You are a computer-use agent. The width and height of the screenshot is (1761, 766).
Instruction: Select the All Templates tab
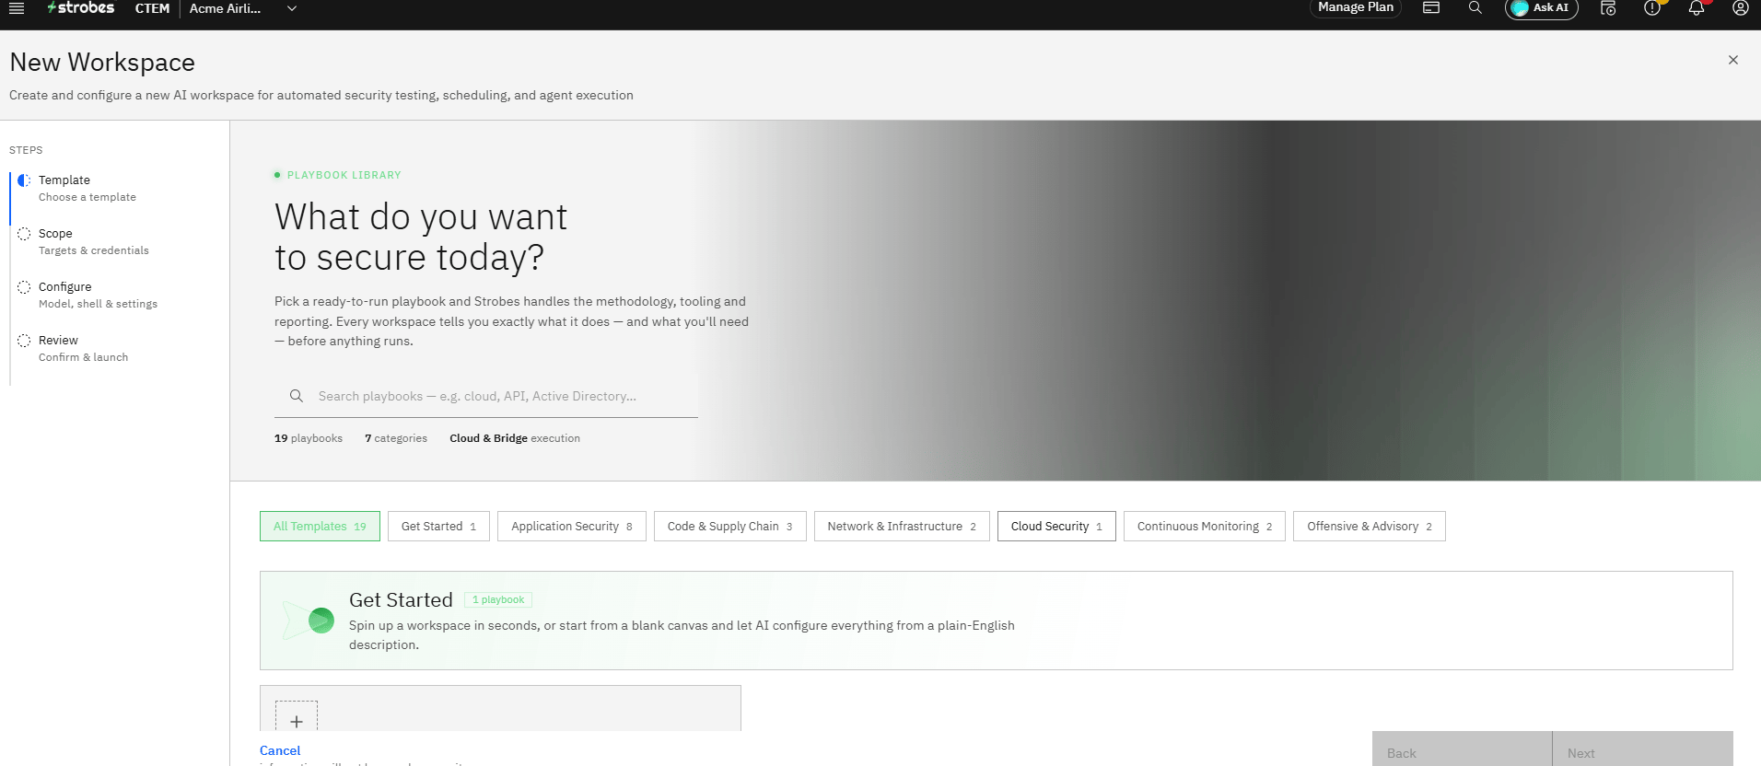point(320,527)
